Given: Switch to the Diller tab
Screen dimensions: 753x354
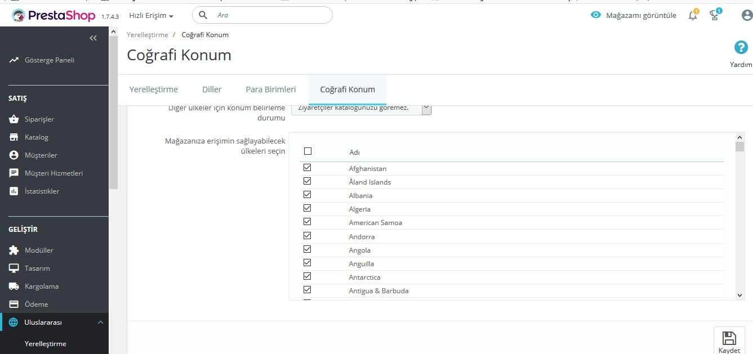Looking at the screenshot, I should (x=212, y=89).
